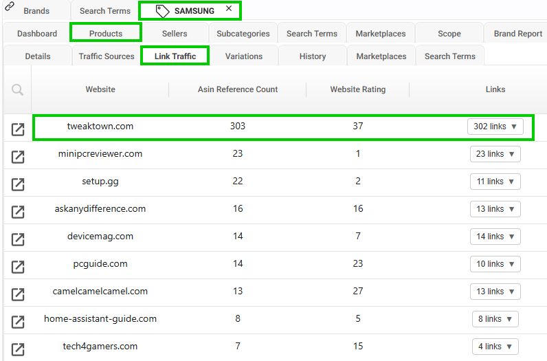The width and height of the screenshot is (547, 361).
Task: Open tweaktown.com external link icon
Action: (18, 129)
